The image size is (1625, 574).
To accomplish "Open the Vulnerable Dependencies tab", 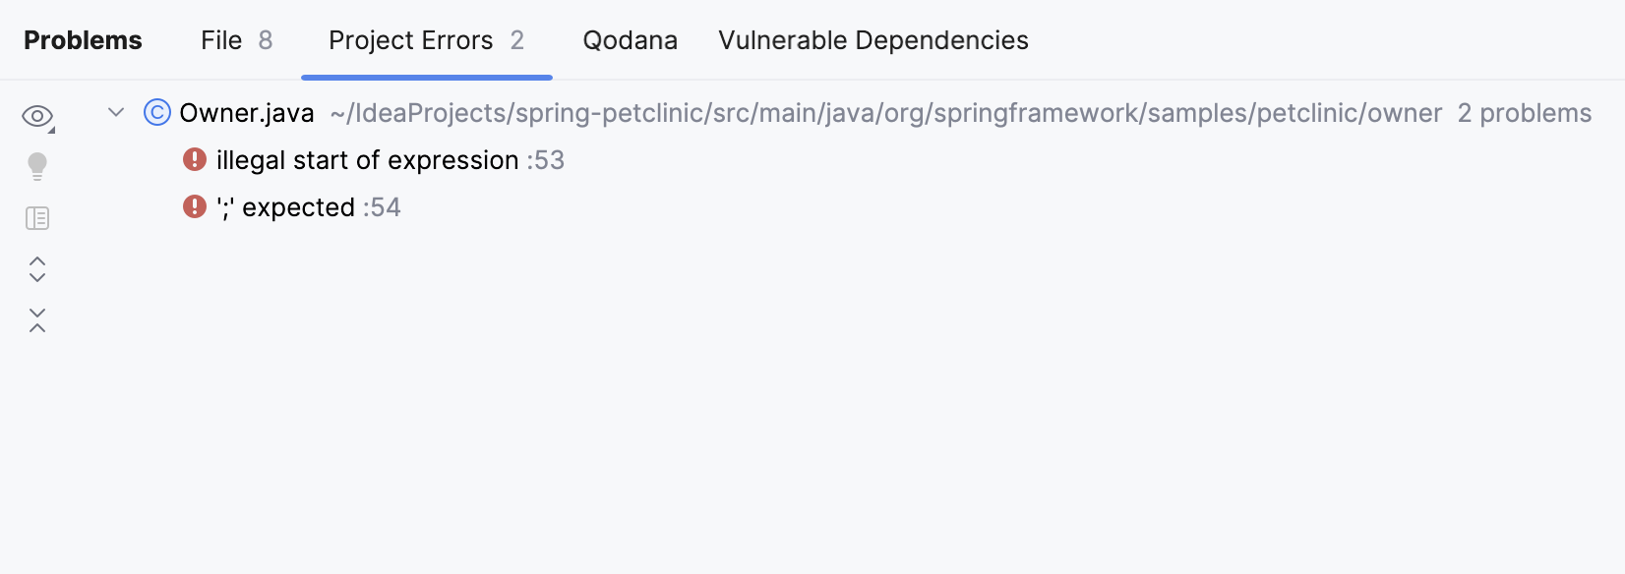I will 873,40.
